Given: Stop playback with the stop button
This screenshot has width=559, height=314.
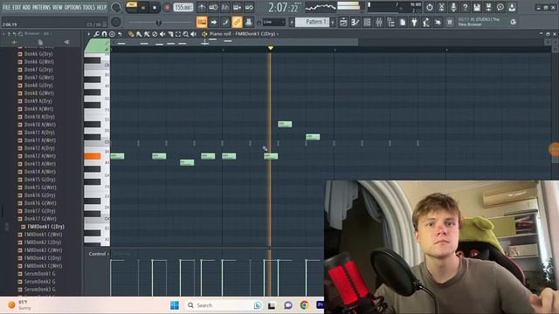Looking at the screenshot, I should [x=155, y=8].
